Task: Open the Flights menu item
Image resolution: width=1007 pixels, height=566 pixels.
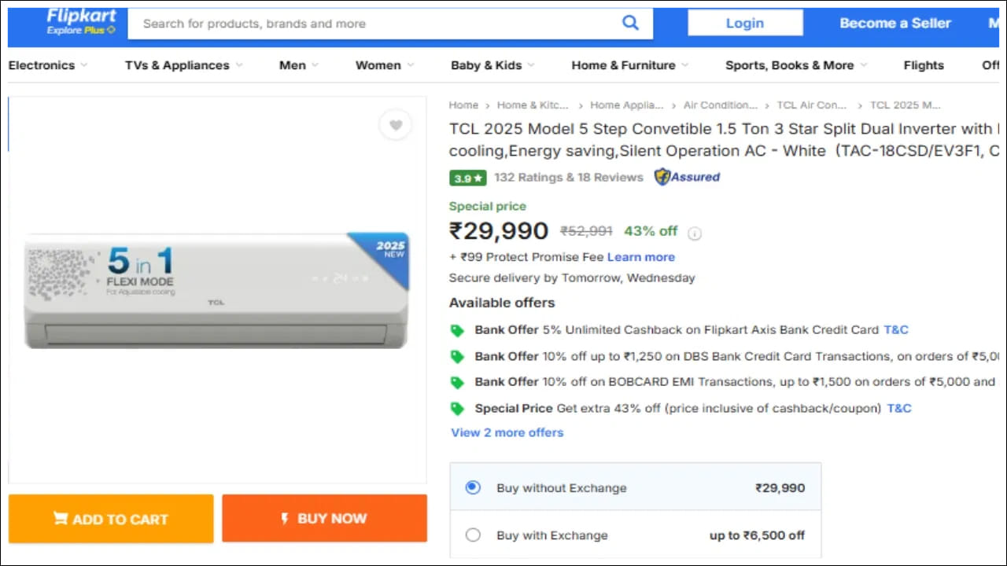Action: click(924, 65)
